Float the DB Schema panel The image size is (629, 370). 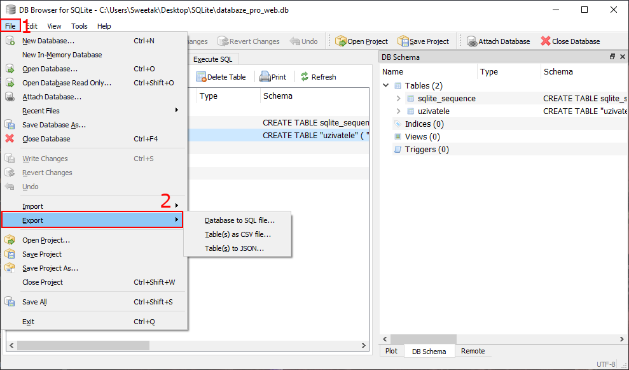tap(612, 57)
